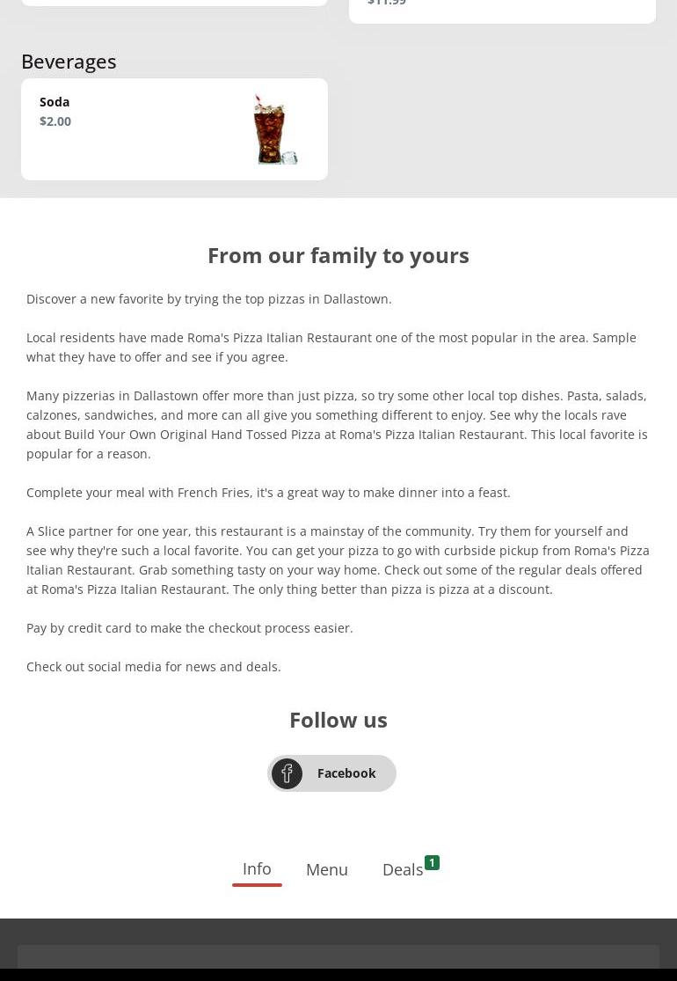
Task: Click the "From our family to yours" heading
Action: click(x=338, y=255)
